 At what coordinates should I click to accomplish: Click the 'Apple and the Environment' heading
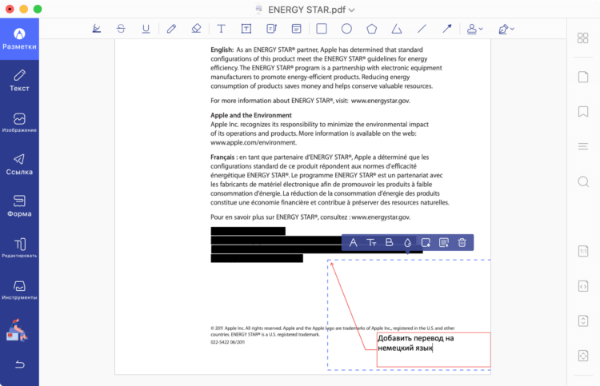click(x=251, y=115)
